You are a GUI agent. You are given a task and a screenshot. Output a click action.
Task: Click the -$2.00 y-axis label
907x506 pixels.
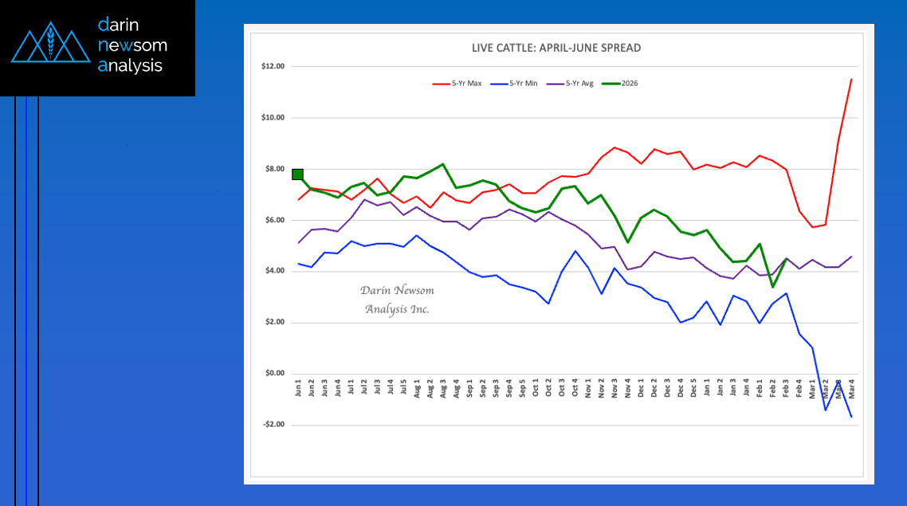pos(273,425)
